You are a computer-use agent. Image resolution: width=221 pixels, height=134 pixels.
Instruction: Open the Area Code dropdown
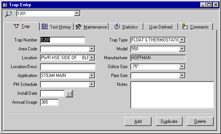point(92,49)
